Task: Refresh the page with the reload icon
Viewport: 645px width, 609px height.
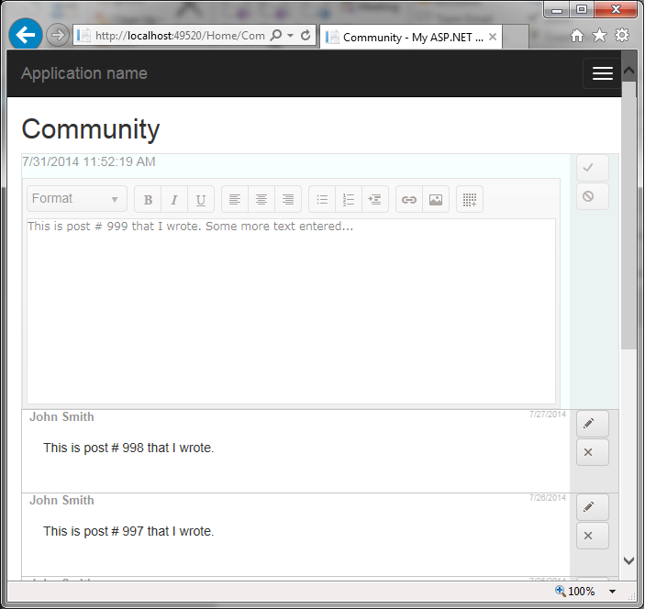Action: point(306,36)
